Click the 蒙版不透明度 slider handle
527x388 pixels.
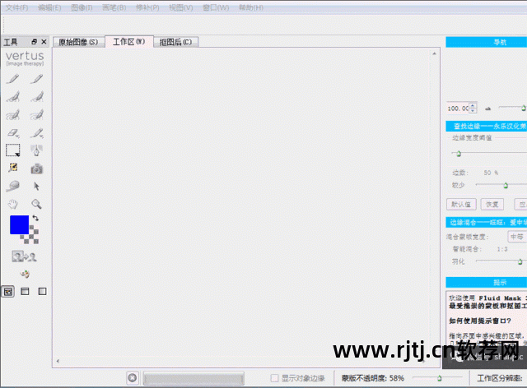[439, 378]
